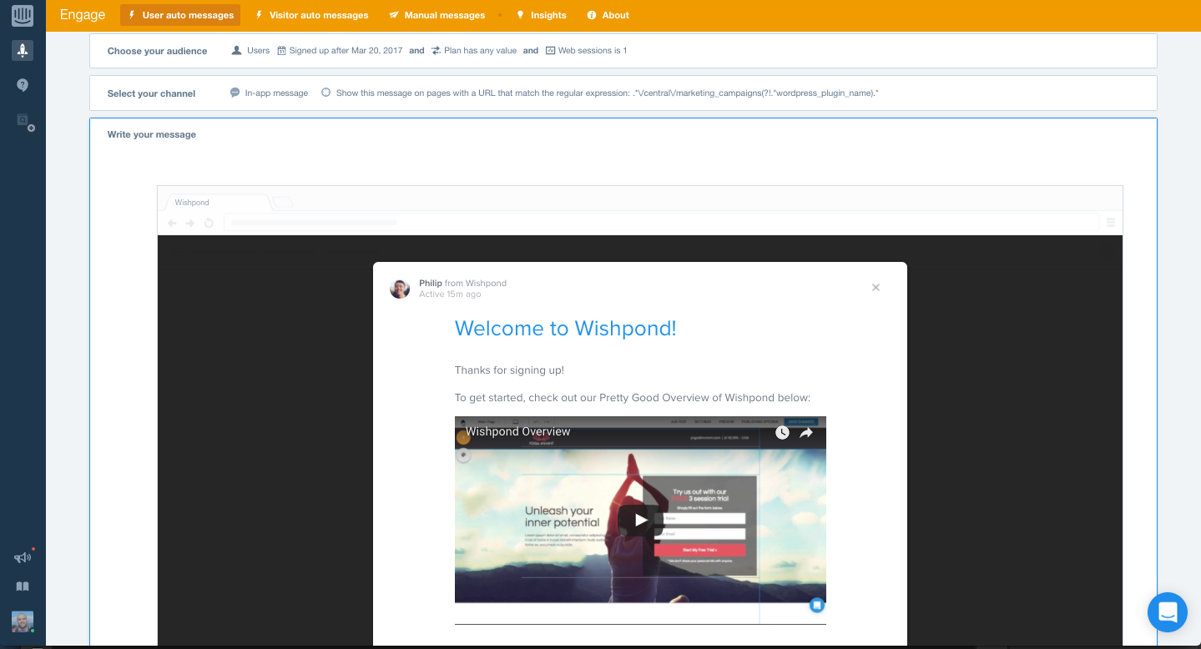Open the add-app store sidebar icon
Screen dimensions: 1201x649
pyautogui.click(x=24, y=122)
